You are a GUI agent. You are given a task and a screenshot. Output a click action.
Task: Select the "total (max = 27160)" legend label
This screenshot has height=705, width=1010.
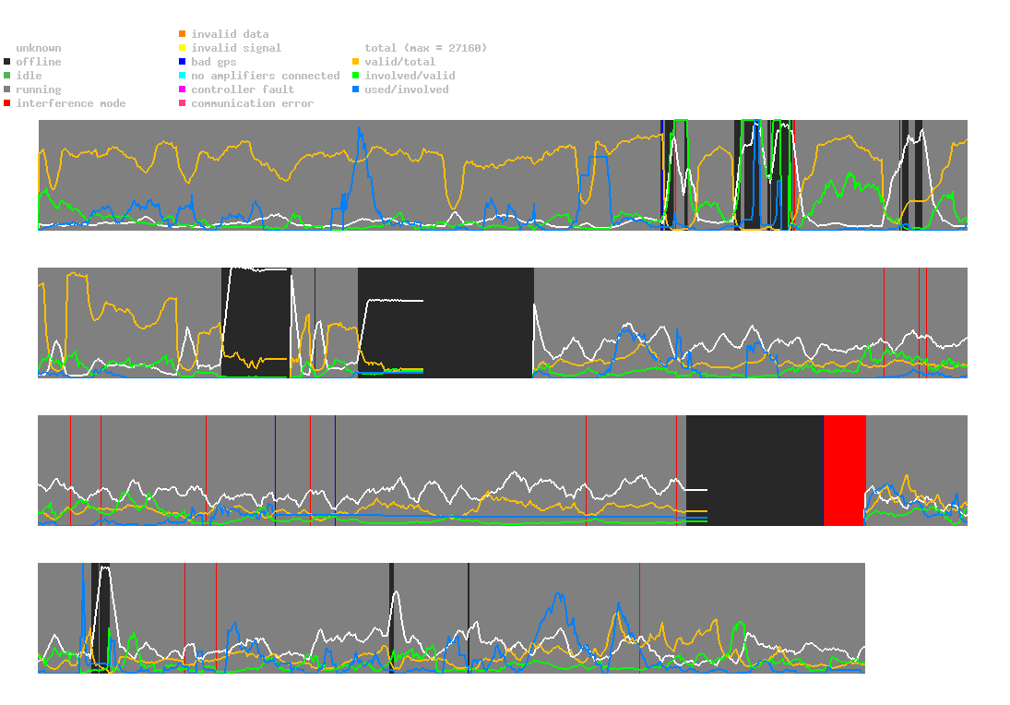coord(426,48)
